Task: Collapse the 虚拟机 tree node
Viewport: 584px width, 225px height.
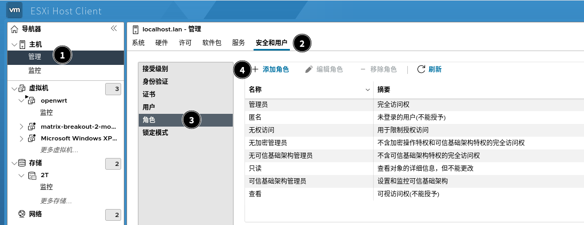Action: tap(14, 89)
